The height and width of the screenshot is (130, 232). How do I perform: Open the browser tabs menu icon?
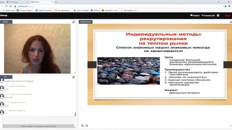(x=219, y=2)
